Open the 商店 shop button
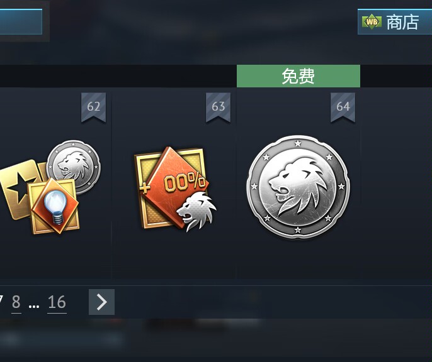The height and width of the screenshot is (362, 432). click(394, 22)
